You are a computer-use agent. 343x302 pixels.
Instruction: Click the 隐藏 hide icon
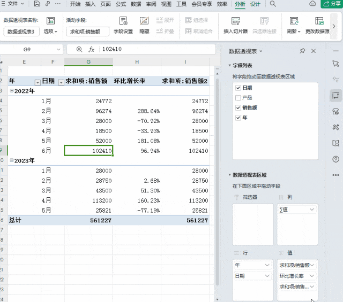click(144, 26)
